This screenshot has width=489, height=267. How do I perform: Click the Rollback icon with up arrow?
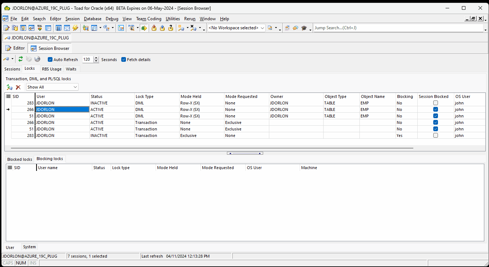click(162, 28)
